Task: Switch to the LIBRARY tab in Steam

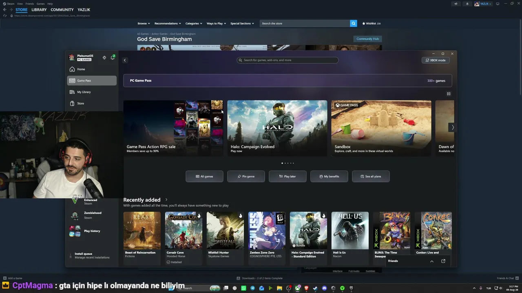Action: coord(39,10)
